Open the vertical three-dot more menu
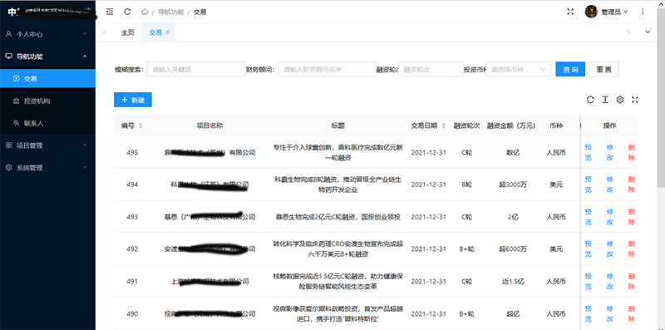Image resolution: width=665 pixels, height=330 pixels. [x=643, y=12]
